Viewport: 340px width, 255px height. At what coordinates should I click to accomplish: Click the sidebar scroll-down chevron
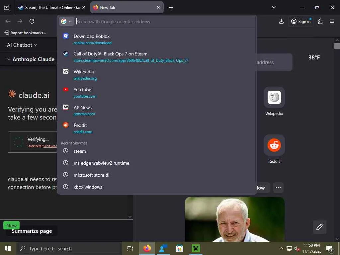point(130,216)
